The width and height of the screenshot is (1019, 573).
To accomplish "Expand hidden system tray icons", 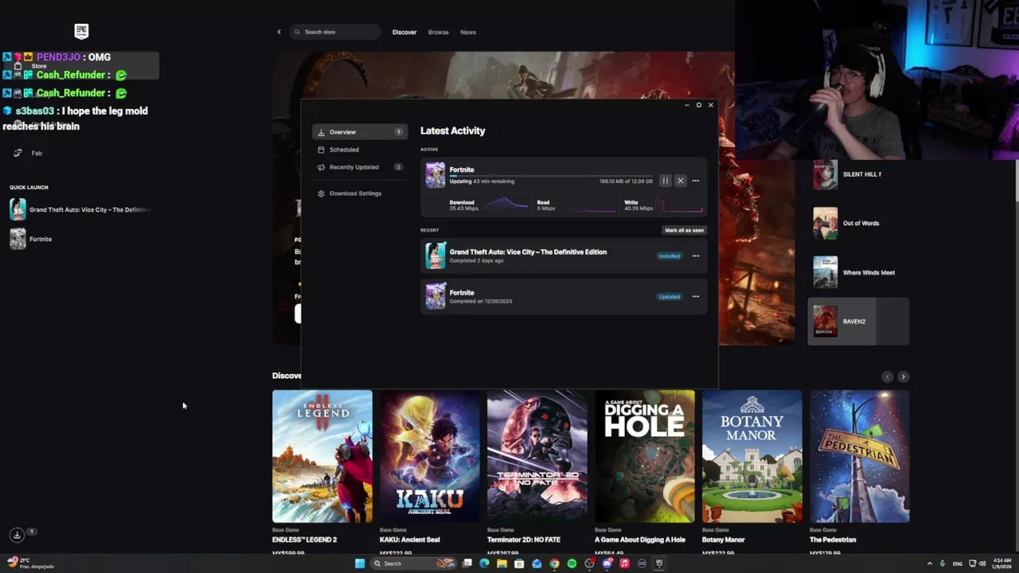I will click(x=929, y=563).
